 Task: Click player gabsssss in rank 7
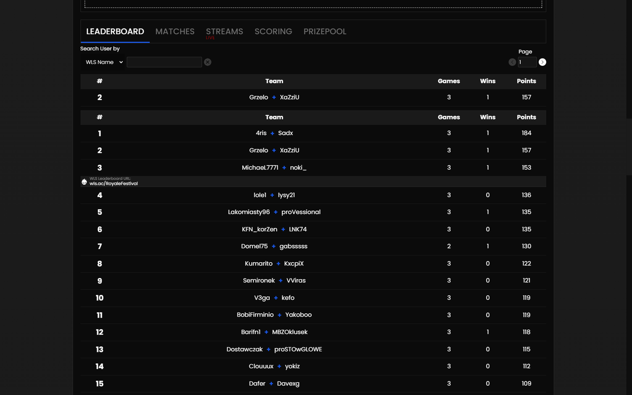click(293, 246)
